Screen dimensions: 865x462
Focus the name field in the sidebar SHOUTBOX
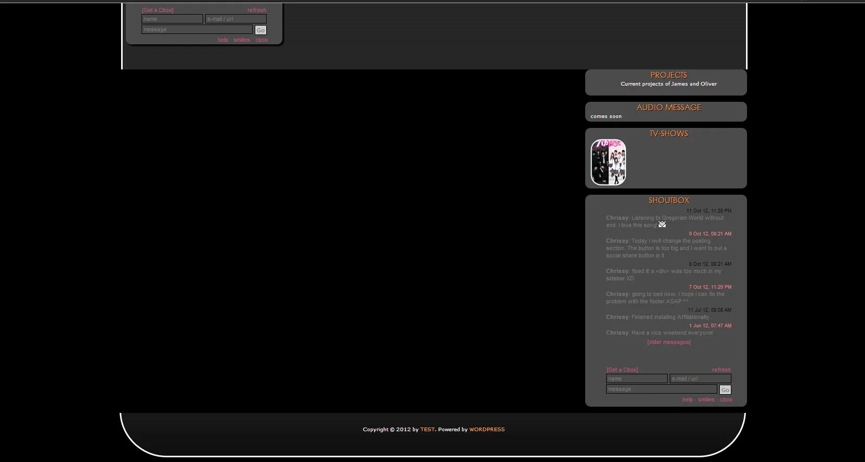(x=636, y=379)
